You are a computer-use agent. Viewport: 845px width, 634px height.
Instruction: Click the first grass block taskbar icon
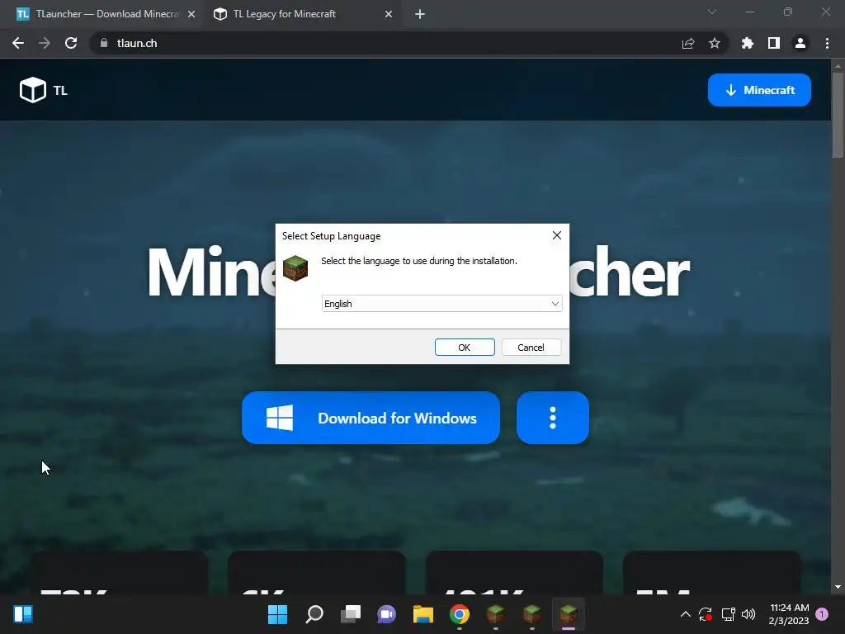coord(496,614)
